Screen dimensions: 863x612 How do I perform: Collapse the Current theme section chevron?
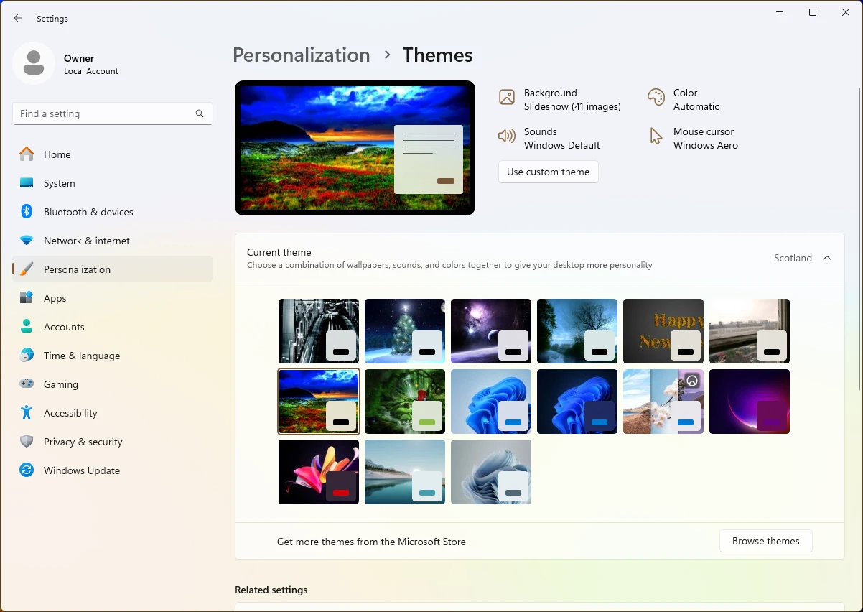[x=827, y=258]
